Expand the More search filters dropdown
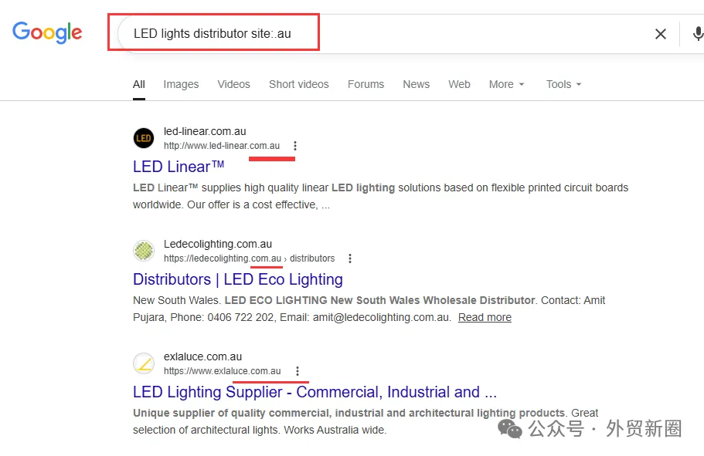704x456 pixels. [x=506, y=84]
